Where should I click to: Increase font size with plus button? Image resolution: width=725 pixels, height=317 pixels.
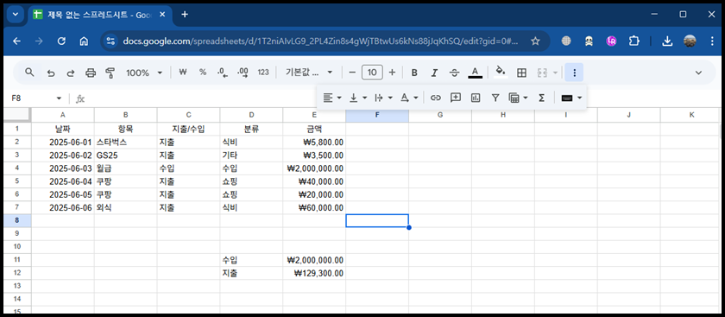(392, 73)
